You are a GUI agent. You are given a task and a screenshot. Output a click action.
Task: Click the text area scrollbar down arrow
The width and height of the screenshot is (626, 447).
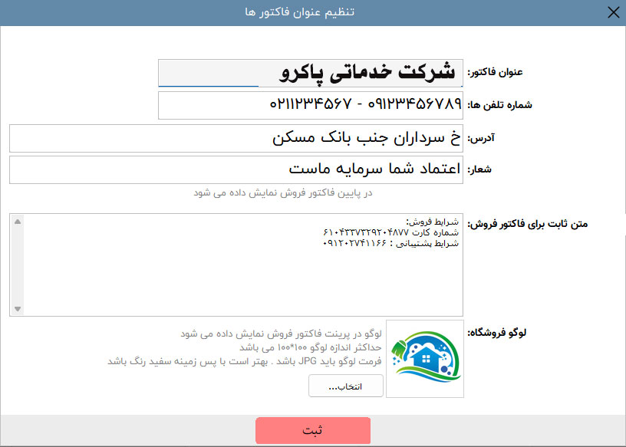(18, 308)
